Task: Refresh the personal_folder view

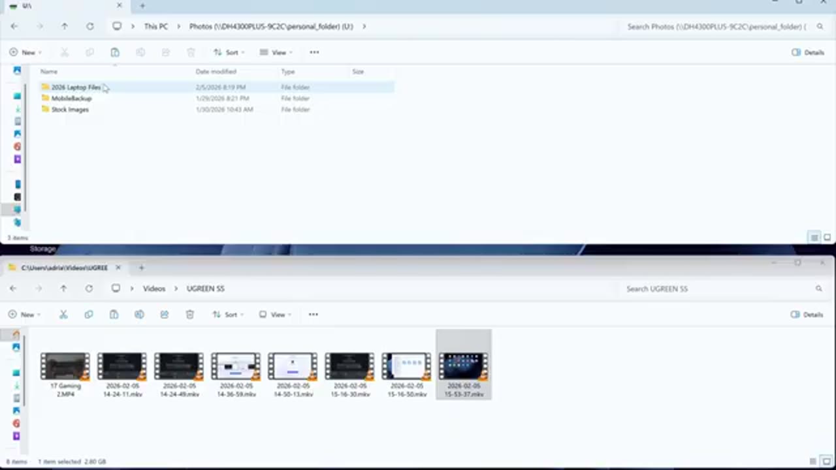Action: [x=89, y=26]
